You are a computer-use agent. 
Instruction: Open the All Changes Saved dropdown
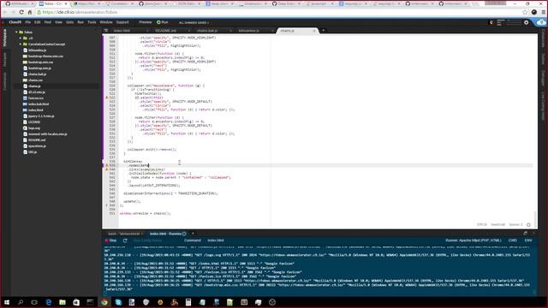click(x=194, y=22)
